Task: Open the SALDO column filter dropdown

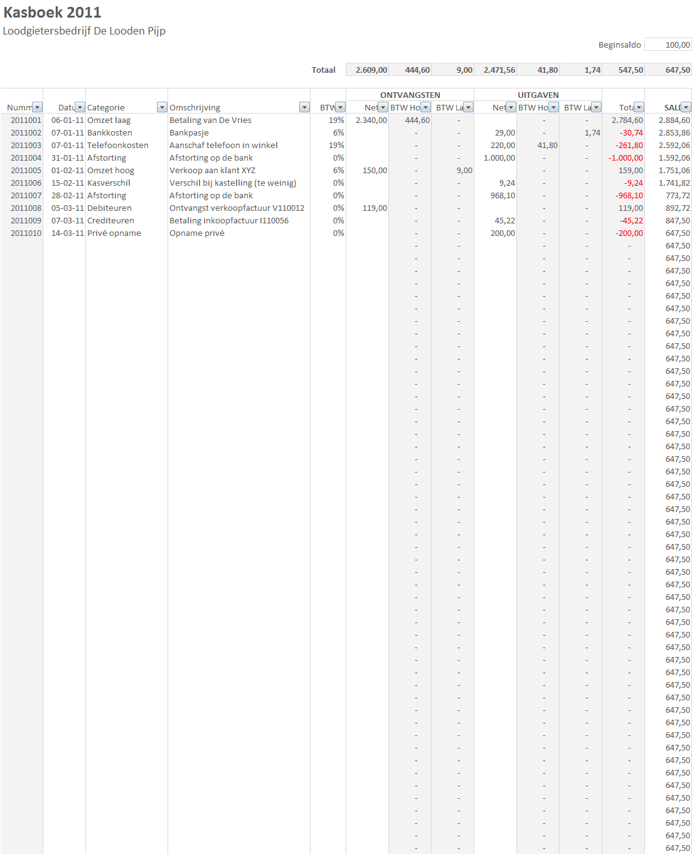Action: pyautogui.click(x=686, y=107)
